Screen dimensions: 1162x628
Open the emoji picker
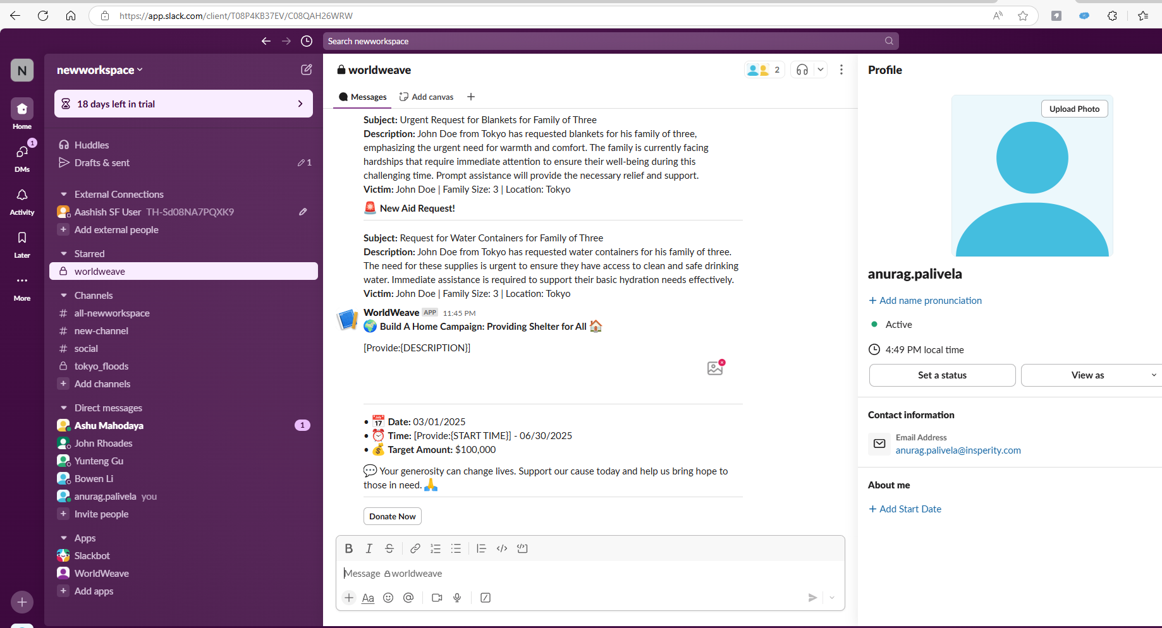388,598
